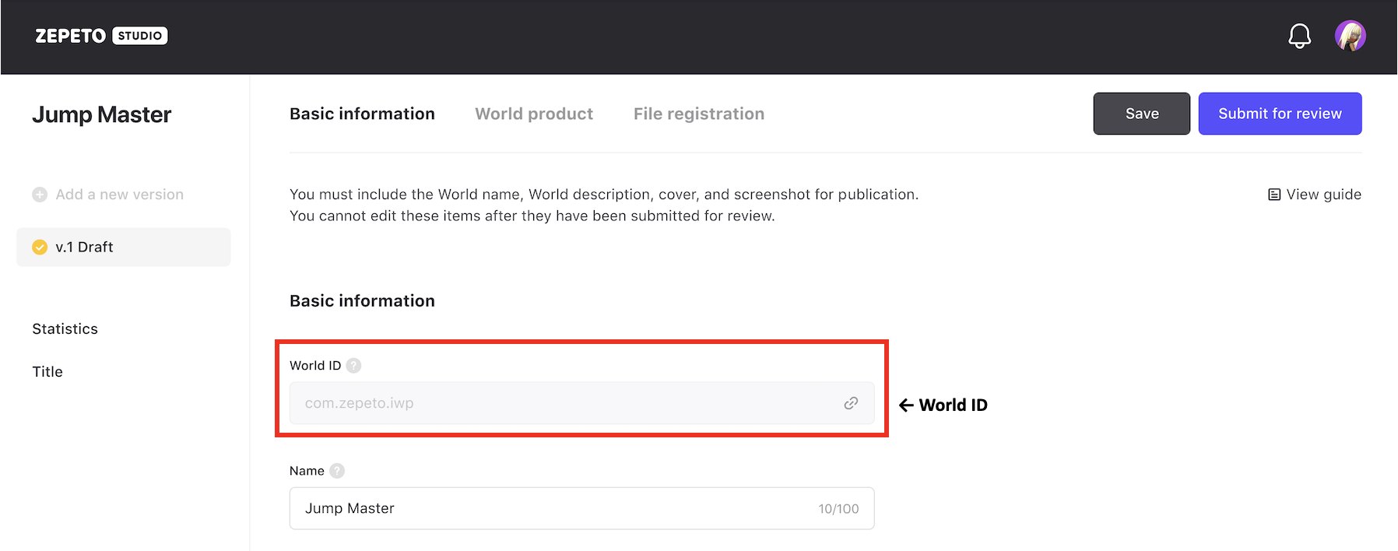Open the View guide link
The image size is (1398, 551).
tap(1315, 195)
